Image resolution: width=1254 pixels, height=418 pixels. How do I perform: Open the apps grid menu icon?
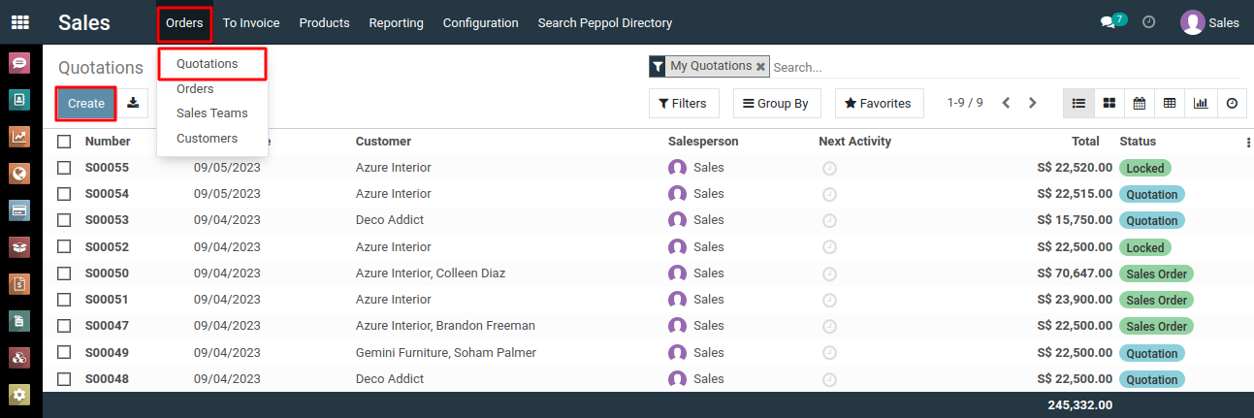pos(19,22)
